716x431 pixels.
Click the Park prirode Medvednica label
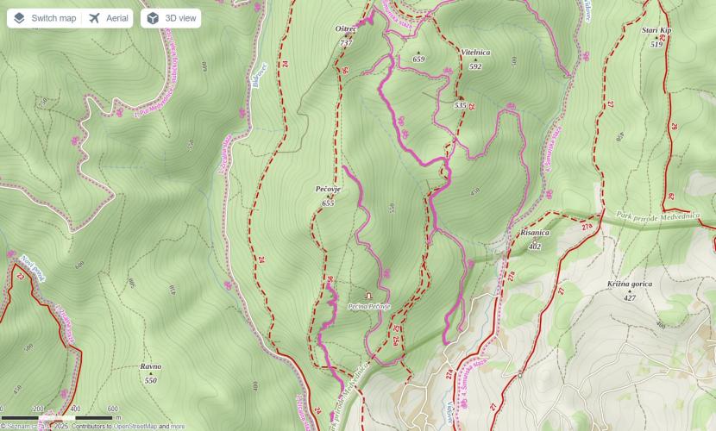pos(657,216)
